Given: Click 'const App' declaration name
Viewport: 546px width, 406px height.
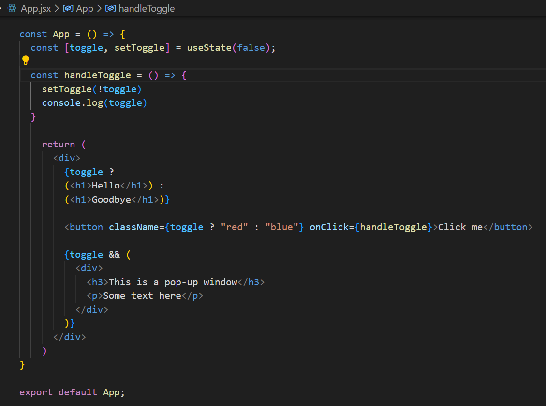Looking at the screenshot, I should pyautogui.click(x=61, y=34).
